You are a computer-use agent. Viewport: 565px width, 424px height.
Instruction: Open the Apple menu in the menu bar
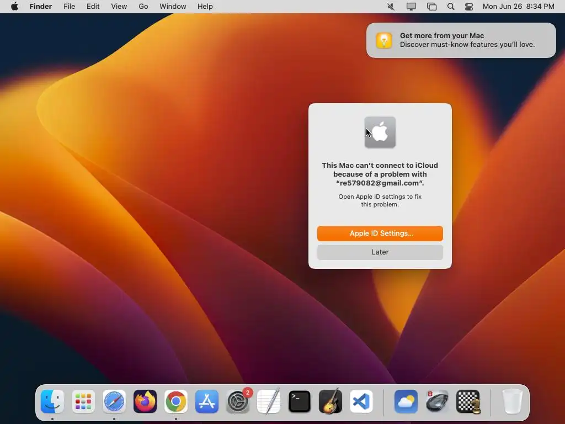pos(14,7)
